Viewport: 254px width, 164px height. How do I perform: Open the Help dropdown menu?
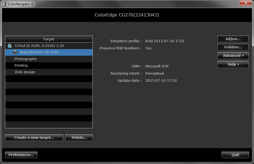pos(233,64)
